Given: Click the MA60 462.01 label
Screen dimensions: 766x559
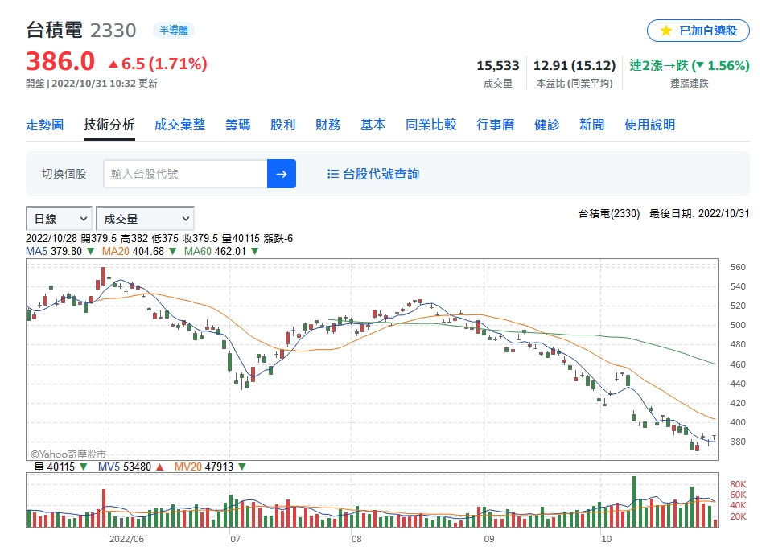Looking at the screenshot, I should pos(215,252).
